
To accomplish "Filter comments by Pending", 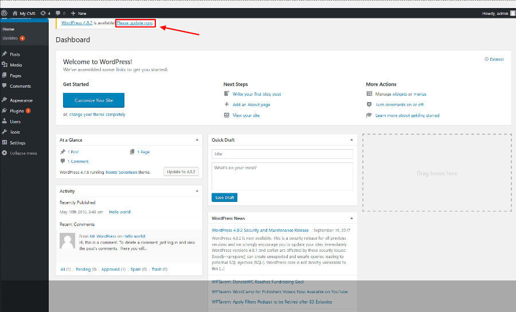I will 83,269.
